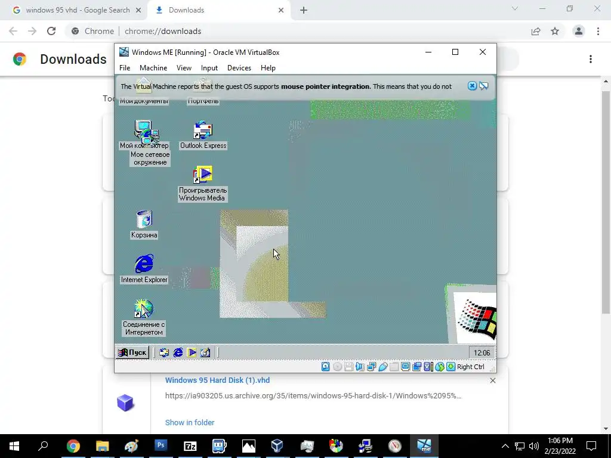The image size is (611, 458).
Task: Open the VirtualBox File menu
Action: coord(125,68)
